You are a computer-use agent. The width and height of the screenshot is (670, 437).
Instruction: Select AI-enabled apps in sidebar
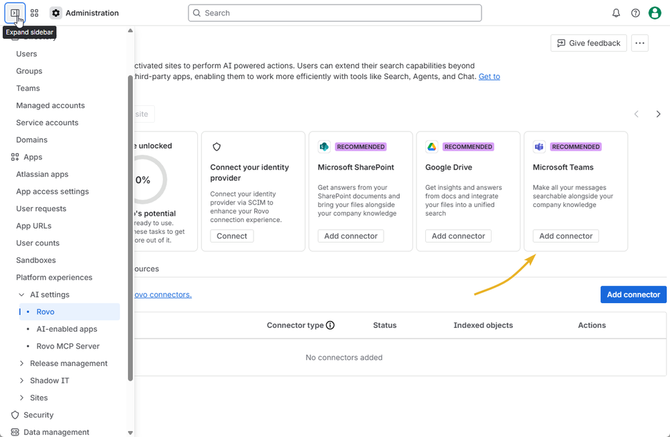(x=66, y=329)
